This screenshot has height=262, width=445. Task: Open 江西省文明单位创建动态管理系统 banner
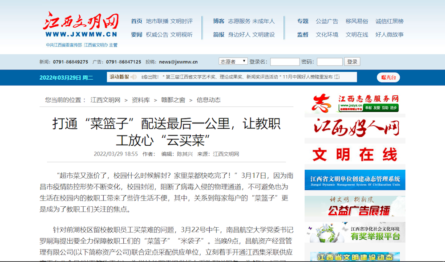(355, 180)
